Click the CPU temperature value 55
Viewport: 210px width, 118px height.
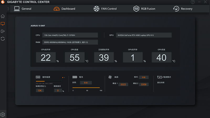click(x=75, y=57)
